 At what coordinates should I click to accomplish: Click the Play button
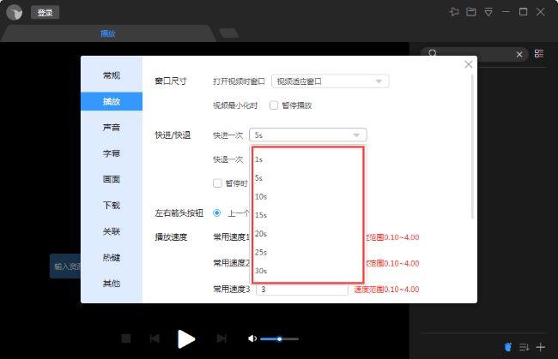pos(186,338)
